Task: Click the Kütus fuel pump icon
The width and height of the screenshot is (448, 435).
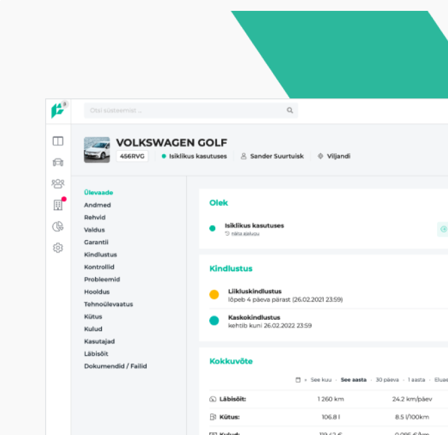Action: (213, 417)
